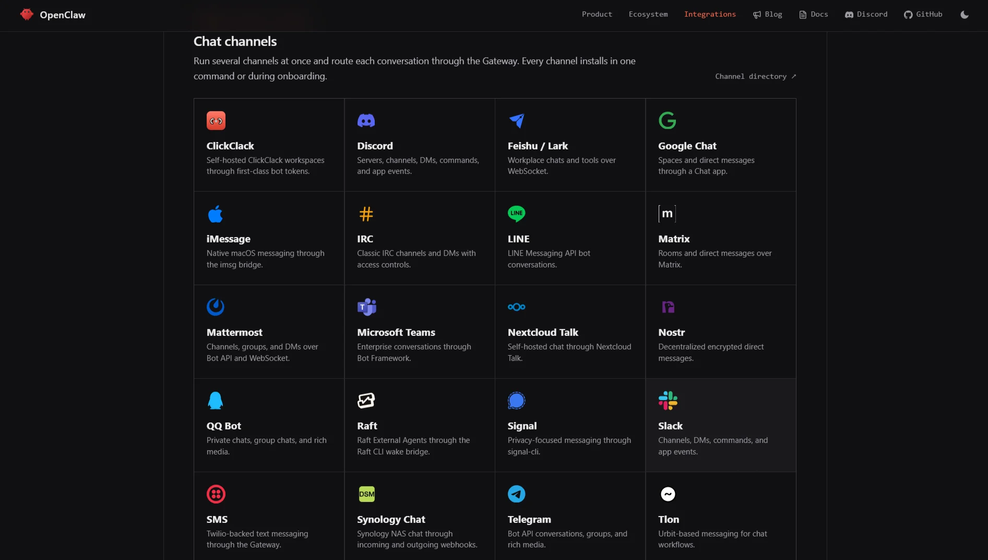The height and width of the screenshot is (560, 988).
Task: Click the Telegram paper plane icon
Action: (517, 494)
